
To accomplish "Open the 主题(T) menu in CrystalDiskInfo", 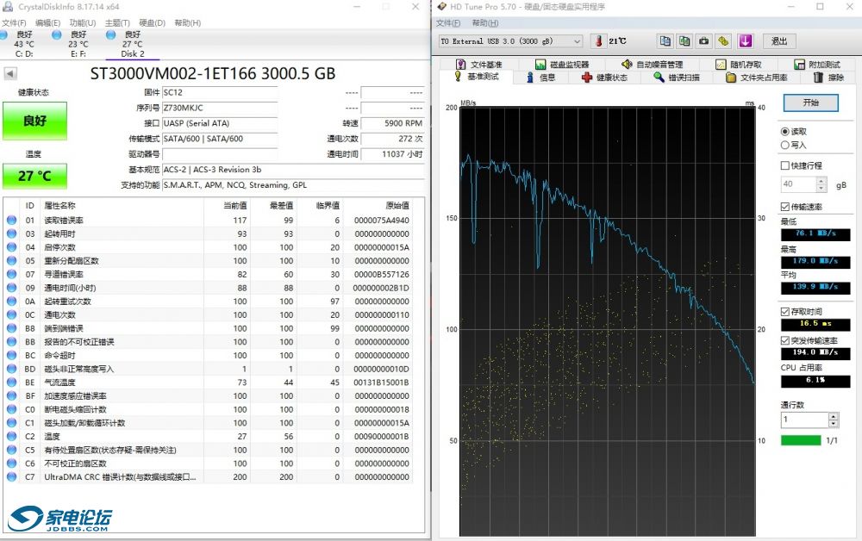I will pos(117,22).
